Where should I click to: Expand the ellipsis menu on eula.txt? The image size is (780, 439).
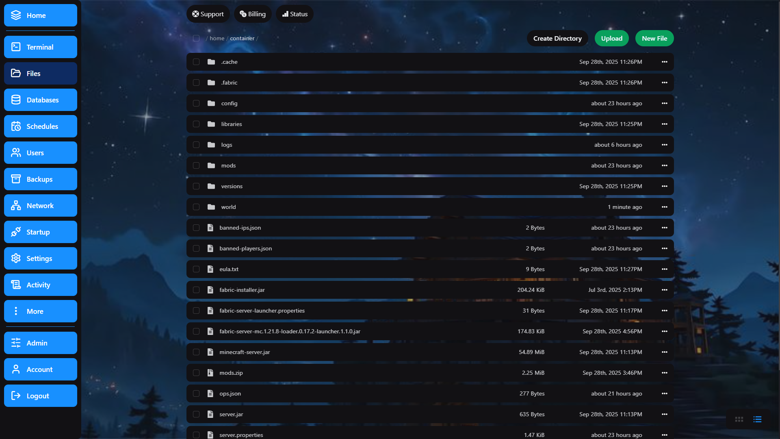click(x=664, y=269)
